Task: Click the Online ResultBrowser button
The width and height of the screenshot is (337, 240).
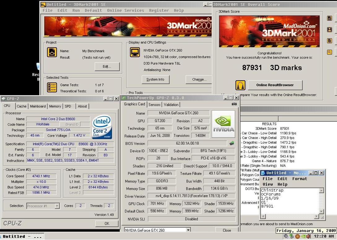Action: pyautogui.click(x=275, y=85)
